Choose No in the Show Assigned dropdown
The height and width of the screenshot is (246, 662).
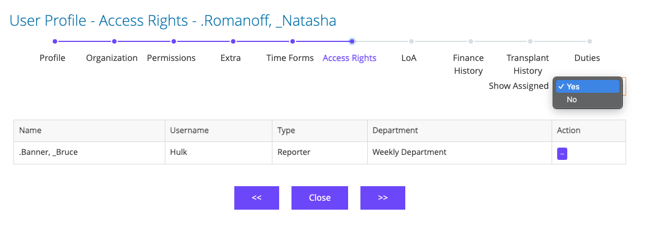pyautogui.click(x=587, y=100)
